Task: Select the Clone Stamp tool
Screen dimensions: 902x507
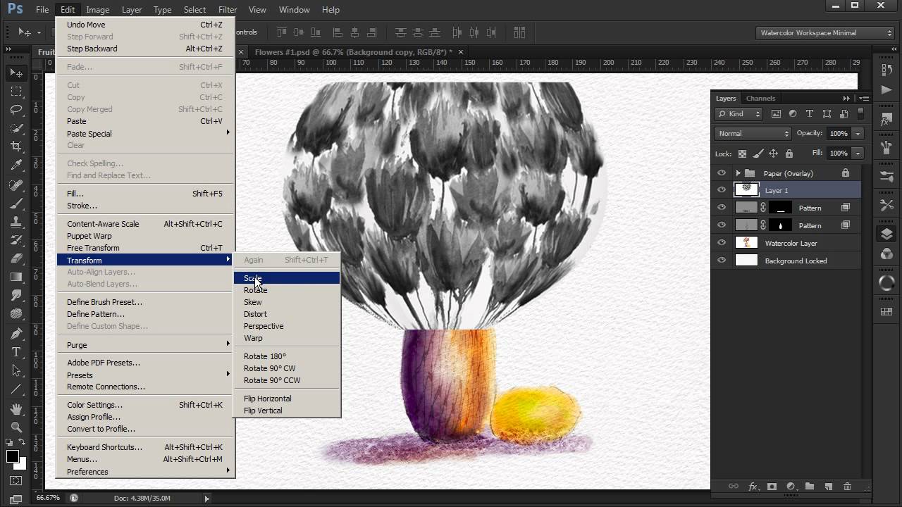Action: [x=16, y=221]
